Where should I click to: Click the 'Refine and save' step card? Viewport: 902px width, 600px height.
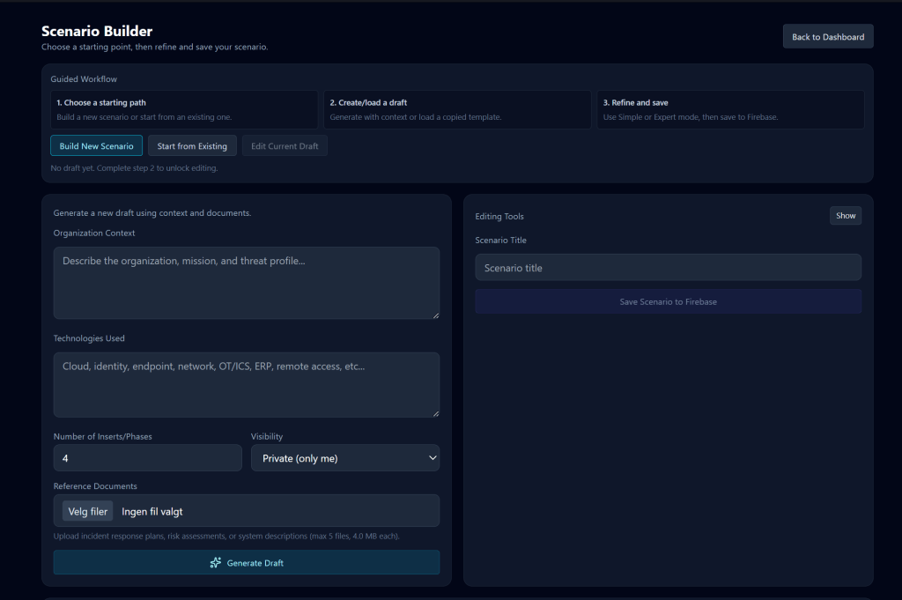(x=730, y=108)
